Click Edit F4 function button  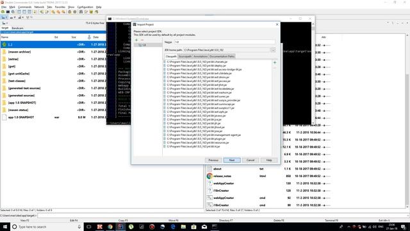[74, 221]
